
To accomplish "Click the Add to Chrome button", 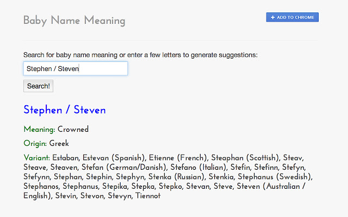I will (x=293, y=17).
